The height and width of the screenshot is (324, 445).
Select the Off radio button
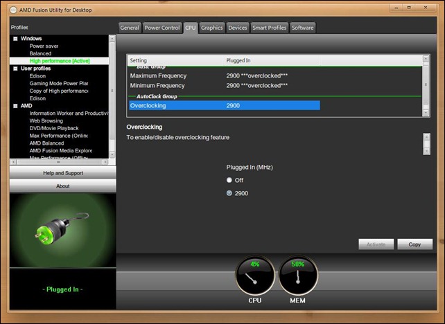[229, 180]
